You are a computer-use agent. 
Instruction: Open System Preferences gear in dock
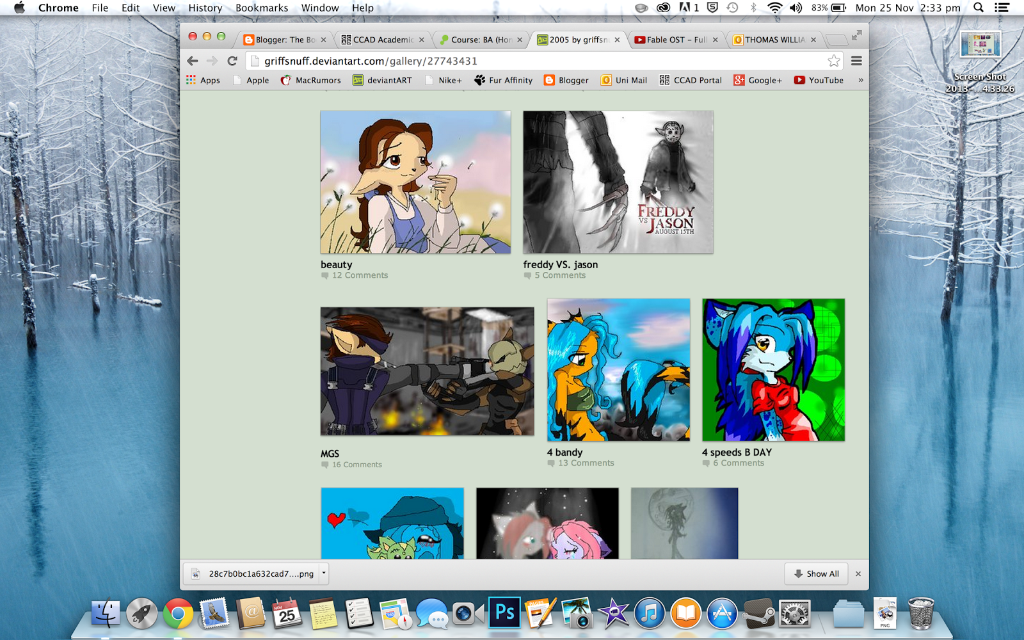[x=794, y=614]
